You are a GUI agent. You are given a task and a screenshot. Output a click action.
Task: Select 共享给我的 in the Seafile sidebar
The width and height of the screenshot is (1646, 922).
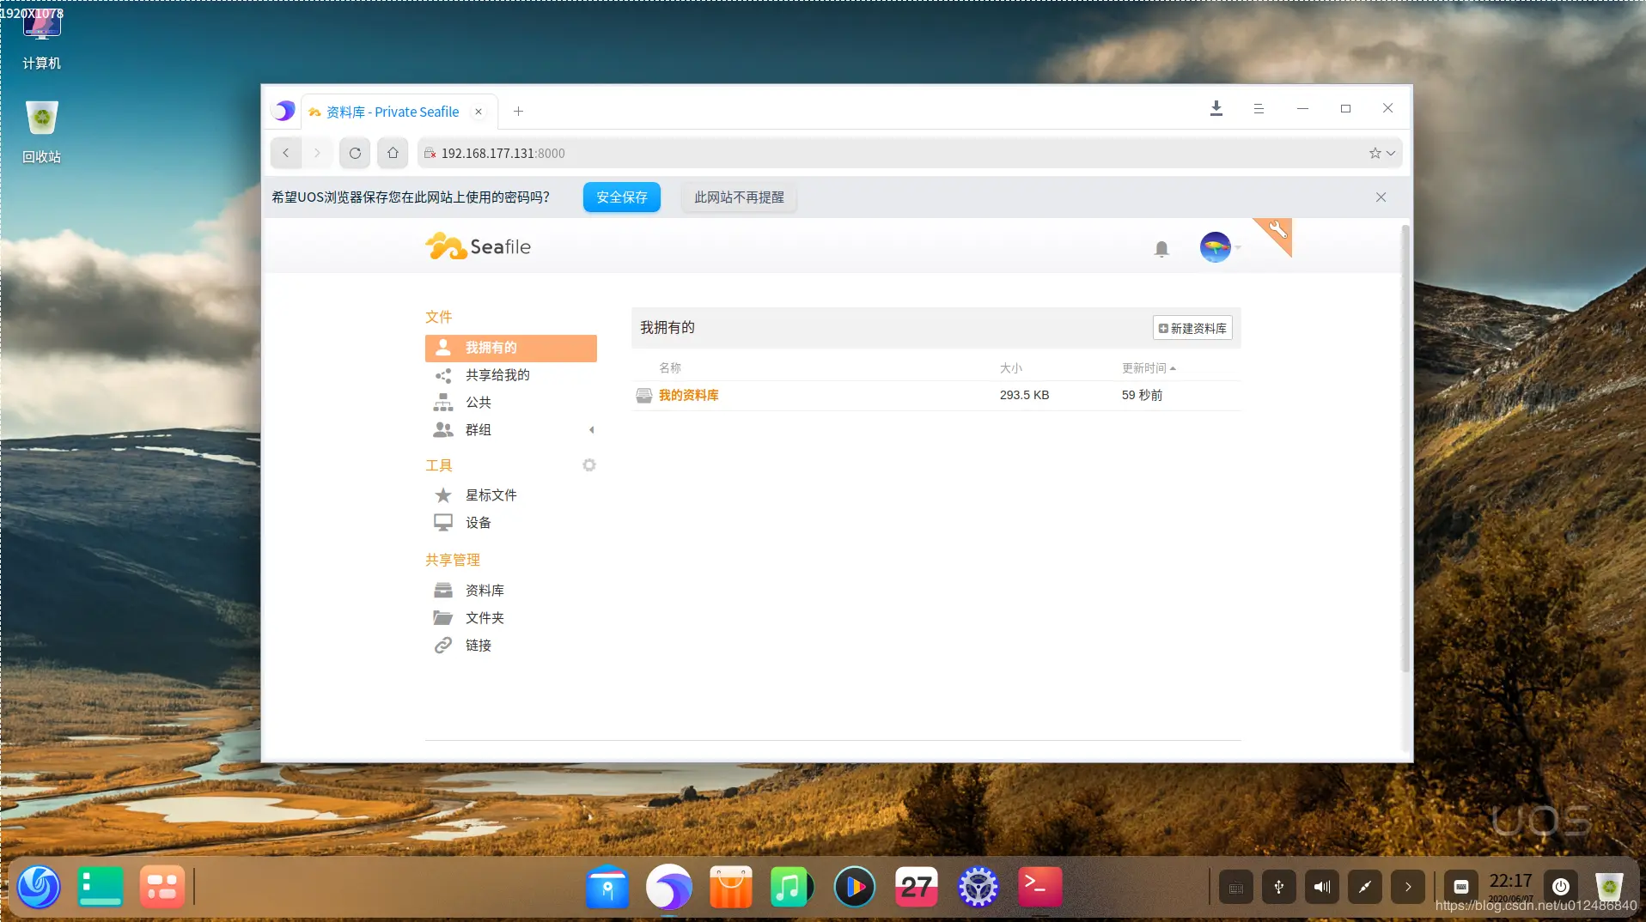[497, 374]
